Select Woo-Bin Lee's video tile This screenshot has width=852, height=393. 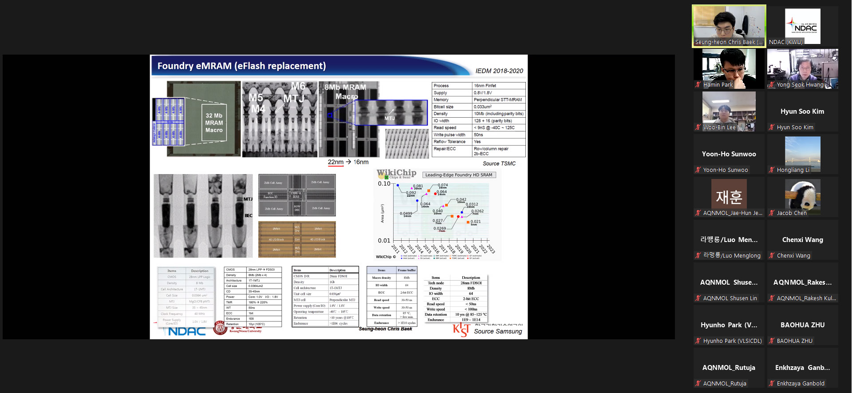click(x=729, y=111)
